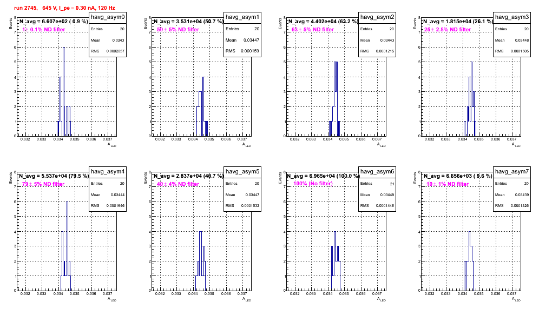Pick the magenta 10± 1% ND filter text
539x309 pixels.
point(448,184)
